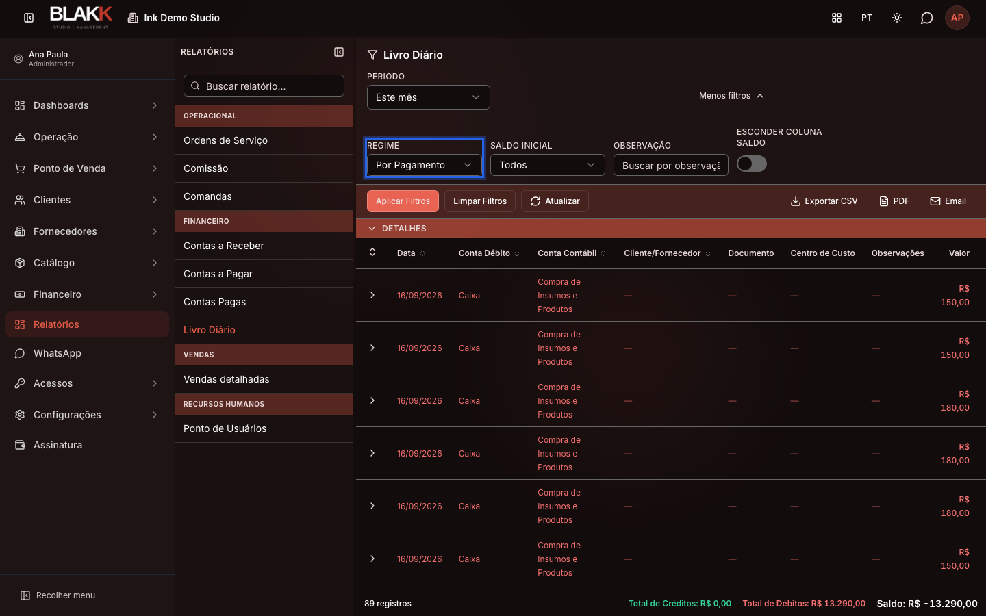The height and width of the screenshot is (616, 986).
Task: Open the apps grid icon in header
Action: tap(837, 18)
